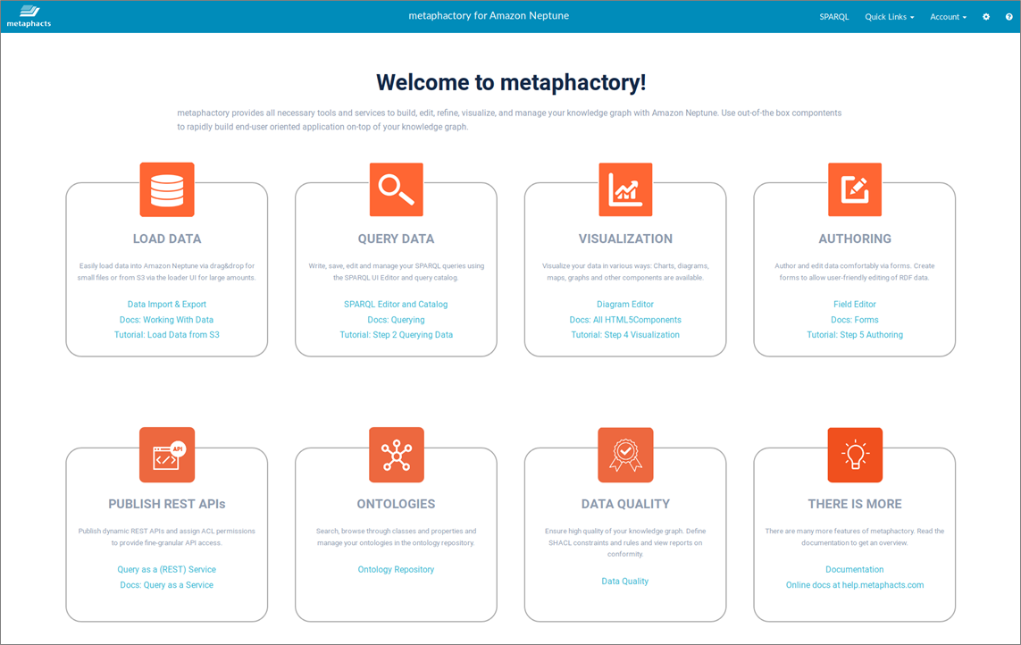This screenshot has height=645, width=1021.
Task: Open Docs: Forms link
Action: [x=854, y=320]
